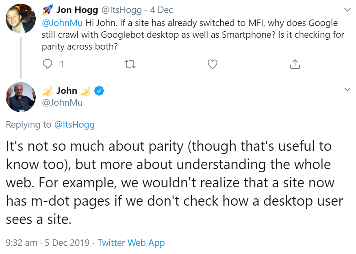The width and height of the screenshot is (356, 254).
Task: Click the @ItsHogg link in Replying to
Action: click(74, 124)
